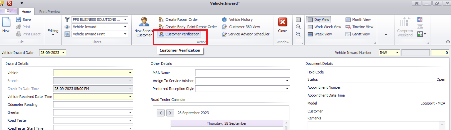This screenshot has height=130, width=451.
Task: Click the zoom in magnifier icon
Action: click(298, 27)
